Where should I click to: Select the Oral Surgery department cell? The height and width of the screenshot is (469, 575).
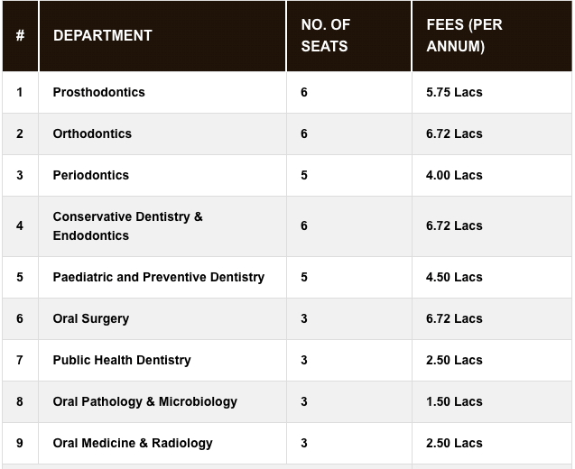(90, 318)
